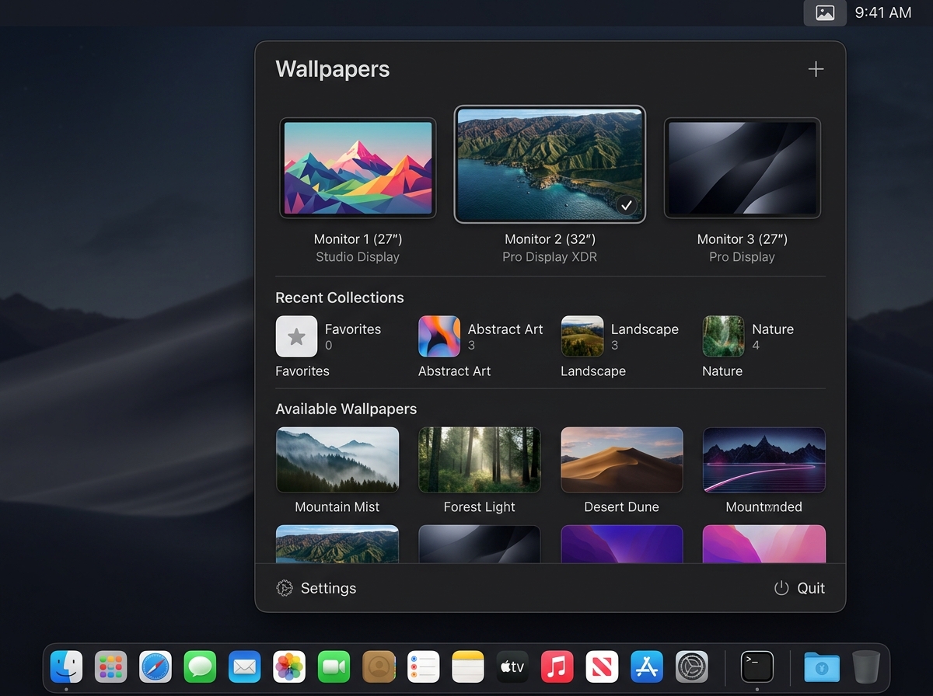Click the "Available Wallpapers" heading
The image size is (933, 696).
pos(346,409)
